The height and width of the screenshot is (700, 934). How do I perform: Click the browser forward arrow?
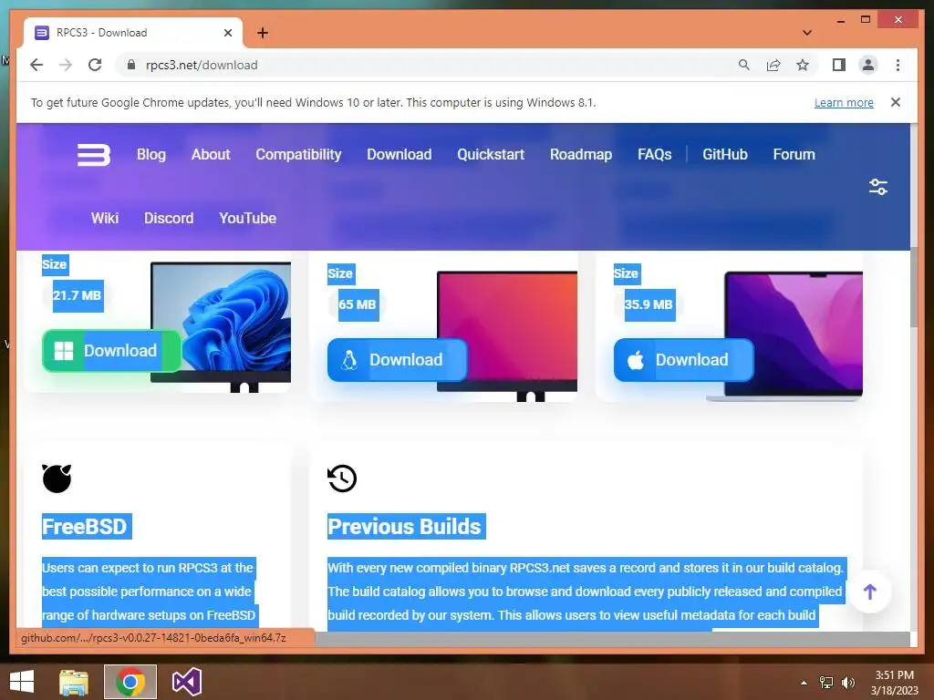pos(66,65)
